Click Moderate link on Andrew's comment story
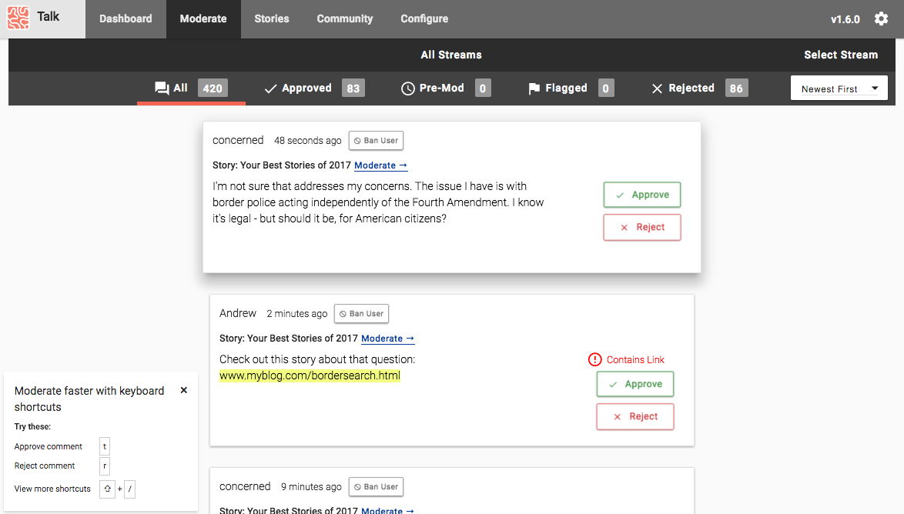This screenshot has width=904, height=514. [x=387, y=339]
